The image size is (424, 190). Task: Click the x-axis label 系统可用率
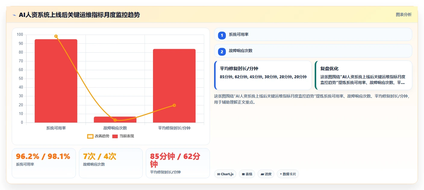tap(56, 128)
